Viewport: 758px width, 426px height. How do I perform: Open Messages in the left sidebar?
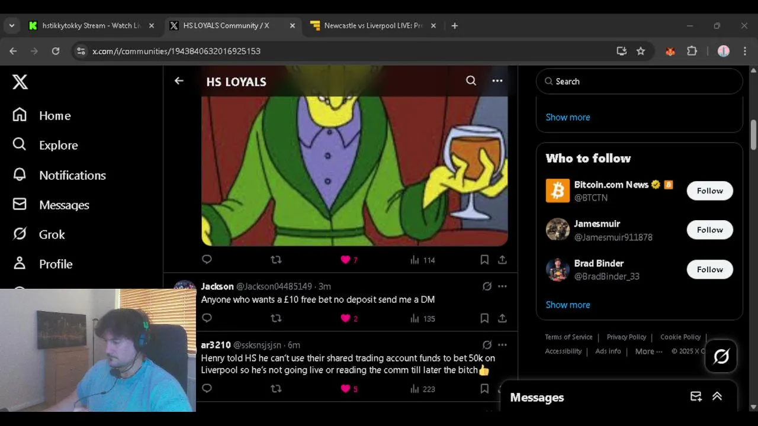[x=51, y=205]
